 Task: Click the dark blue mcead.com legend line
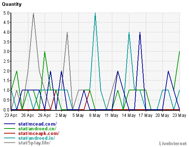point(10,124)
